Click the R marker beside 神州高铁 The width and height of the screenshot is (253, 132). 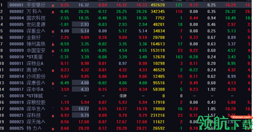coord(53,45)
